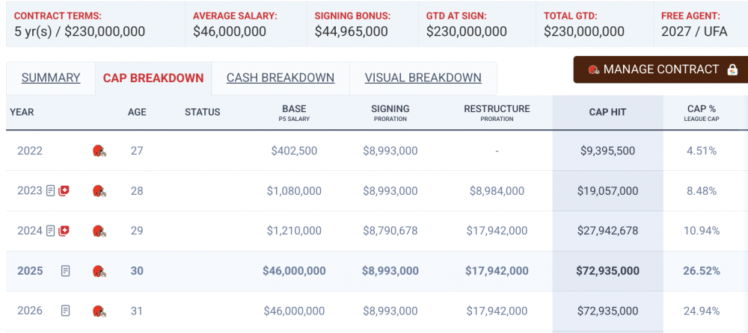The image size is (748, 333).
Task: Click the Browns helmet icon in 2026 row
Action: [99, 311]
